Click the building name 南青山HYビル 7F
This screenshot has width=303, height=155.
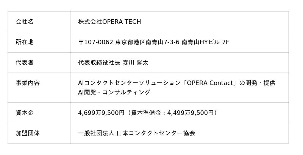click(x=205, y=42)
